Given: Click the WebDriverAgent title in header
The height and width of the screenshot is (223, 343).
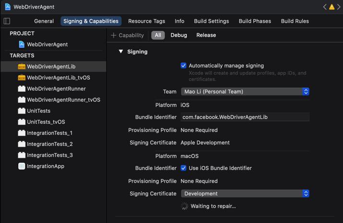Looking at the screenshot, I should 34,7.
